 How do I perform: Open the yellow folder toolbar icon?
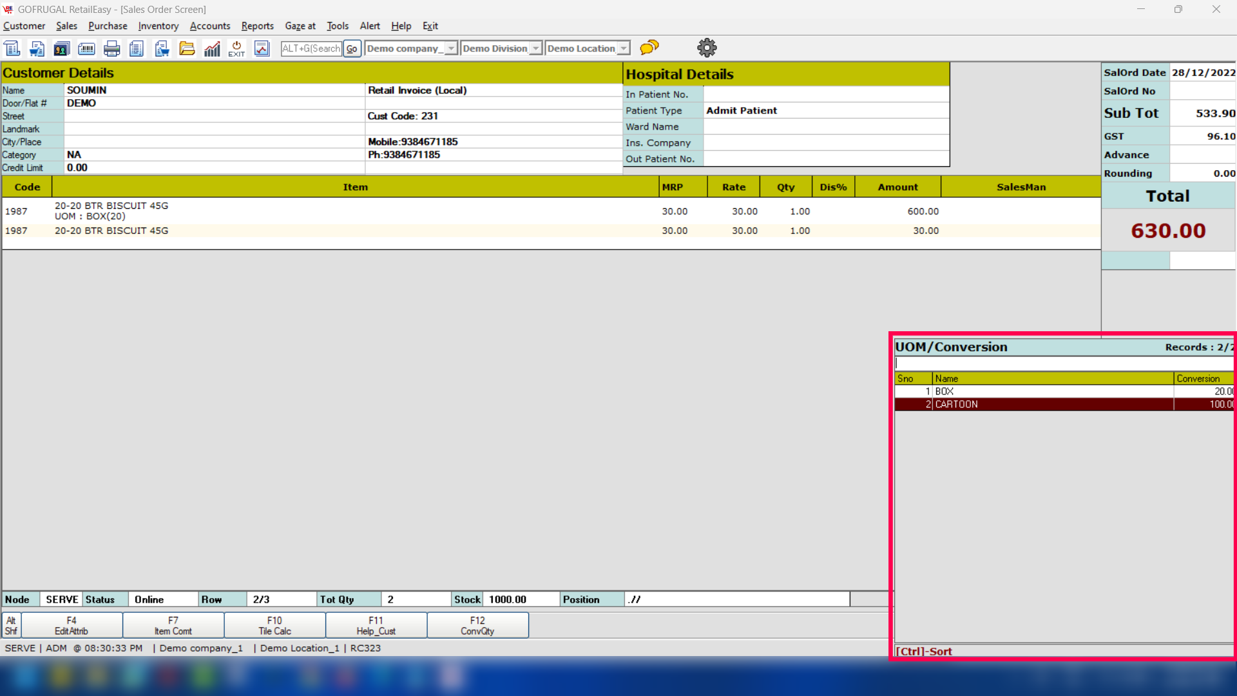pos(187,48)
